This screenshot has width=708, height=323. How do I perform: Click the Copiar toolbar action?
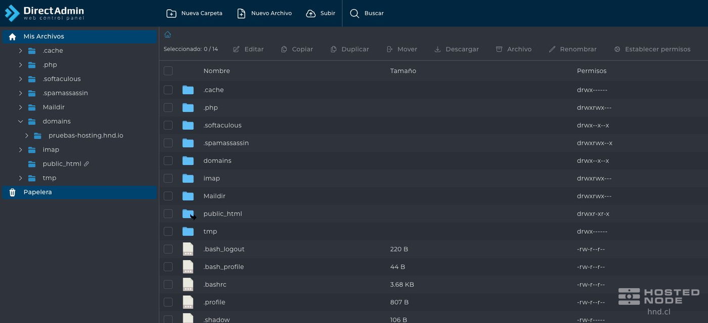[297, 49]
